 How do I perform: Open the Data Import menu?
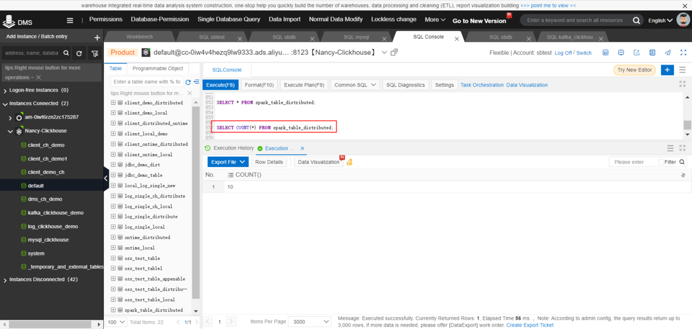click(x=284, y=19)
